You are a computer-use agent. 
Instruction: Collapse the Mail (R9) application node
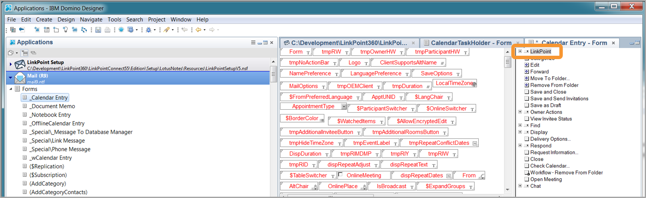(11, 78)
